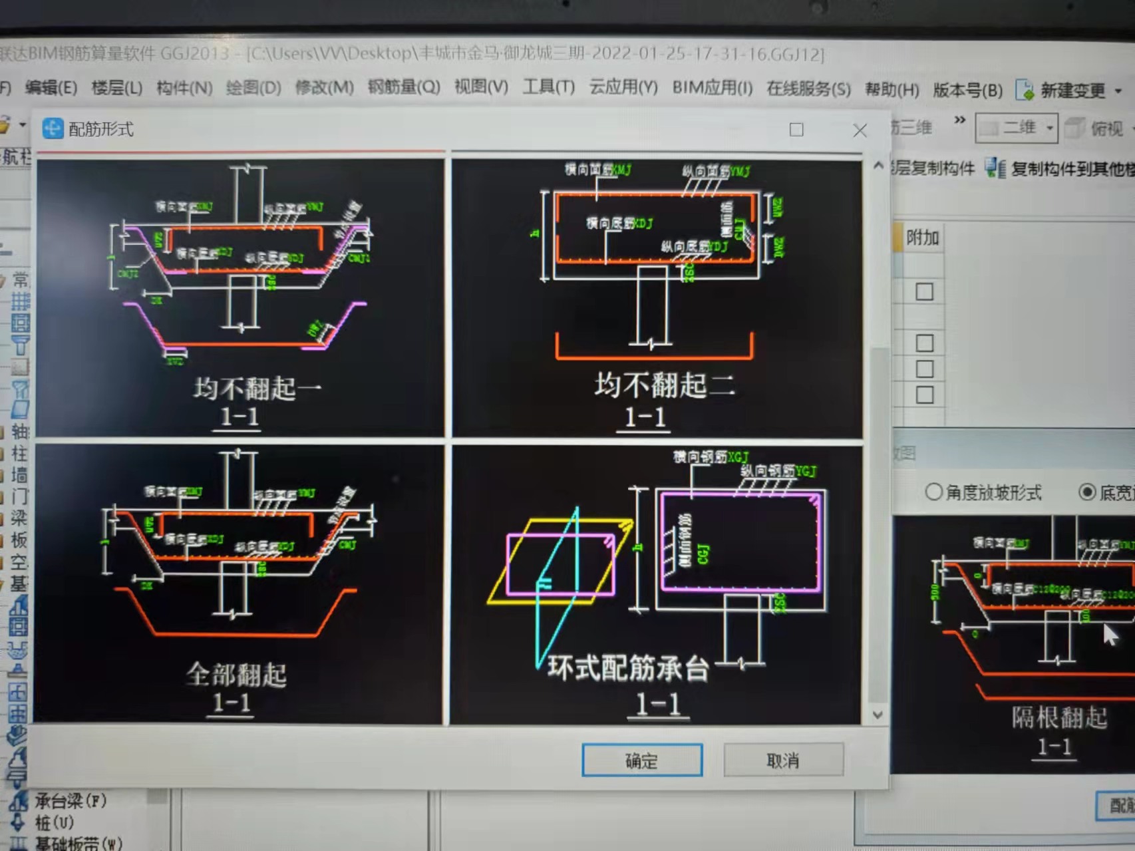Click the 俯视 top-view icon
Image resolution: width=1135 pixels, height=851 pixels.
(1075, 128)
